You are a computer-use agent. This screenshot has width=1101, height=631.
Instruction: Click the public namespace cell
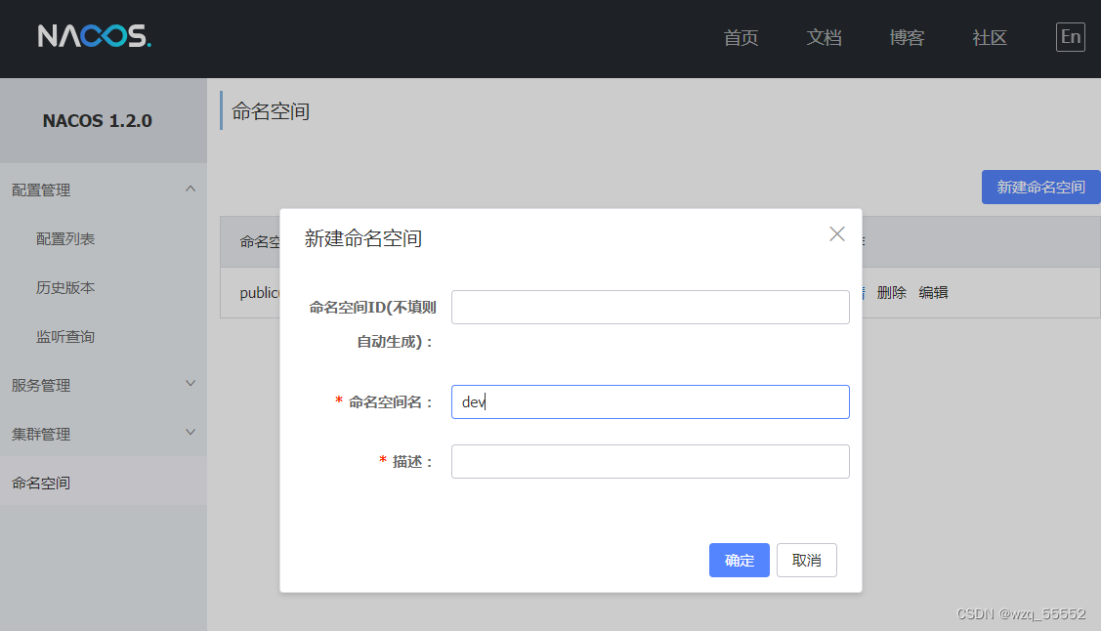tap(260, 293)
